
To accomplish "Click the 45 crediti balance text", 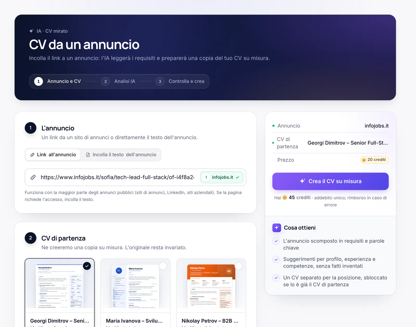I will 300,197.
